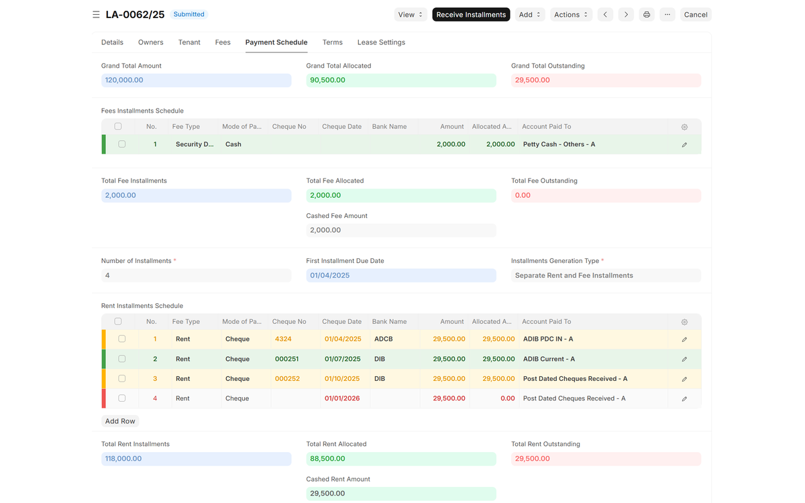Go to previous document arrow
This screenshot has width=805, height=503.
click(x=605, y=15)
